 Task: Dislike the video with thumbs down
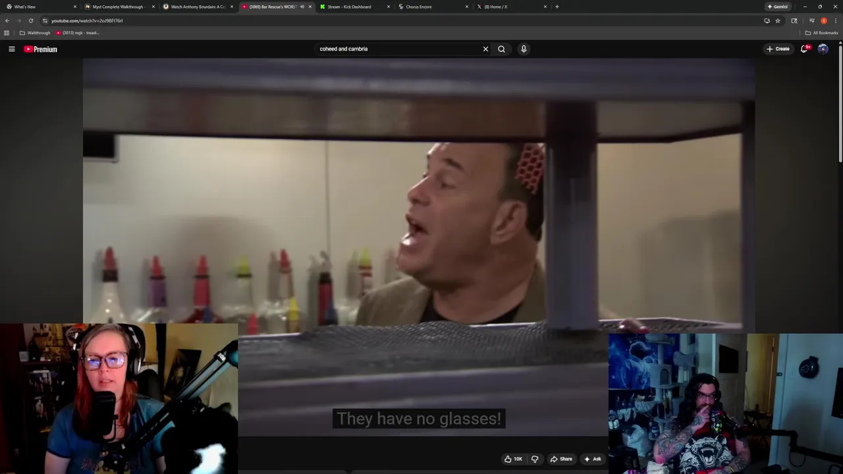535,459
